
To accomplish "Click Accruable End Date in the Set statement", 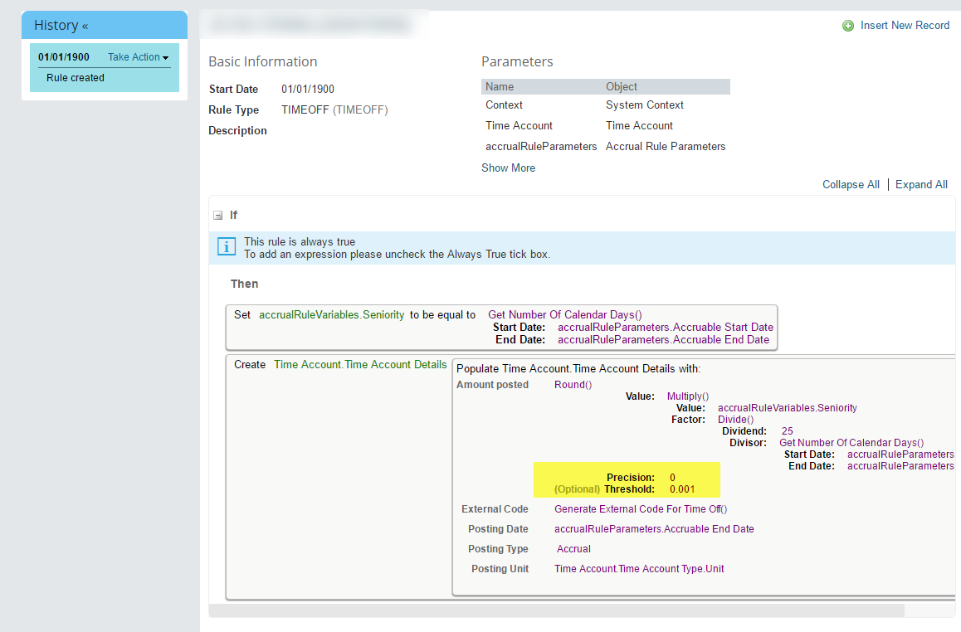I will point(663,339).
